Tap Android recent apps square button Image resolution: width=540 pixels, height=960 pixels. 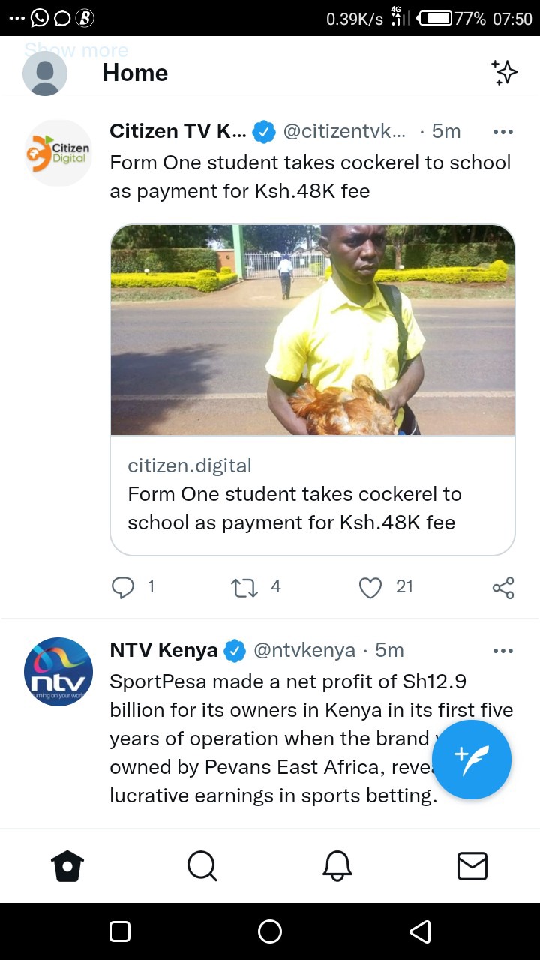click(120, 931)
